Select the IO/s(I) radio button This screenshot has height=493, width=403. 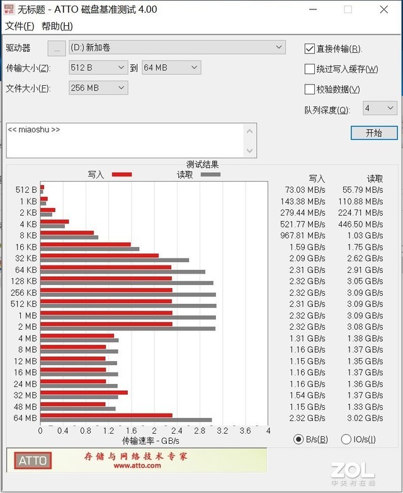(346, 439)
